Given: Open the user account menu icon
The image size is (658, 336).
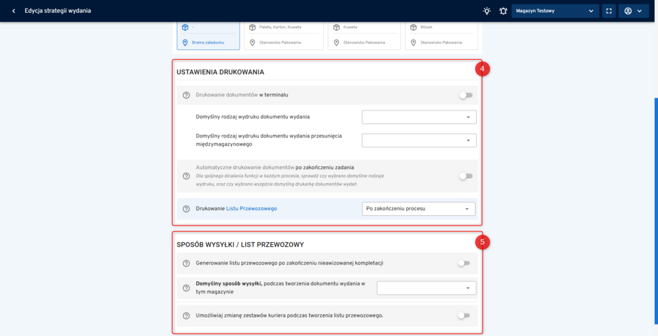Looking at the screenshot, I should tap(633, 11).
